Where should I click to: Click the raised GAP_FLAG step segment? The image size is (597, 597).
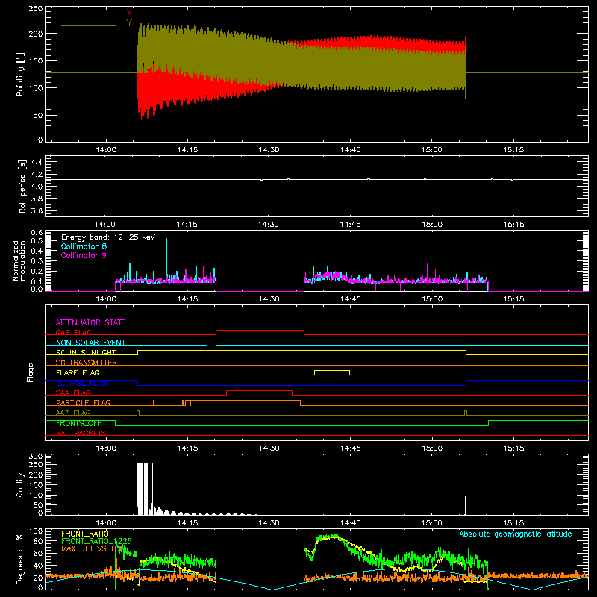(260, 331)
